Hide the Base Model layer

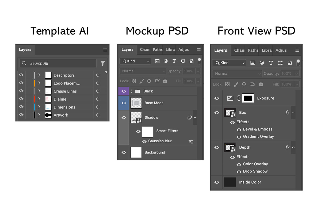[x=124, y=103]
